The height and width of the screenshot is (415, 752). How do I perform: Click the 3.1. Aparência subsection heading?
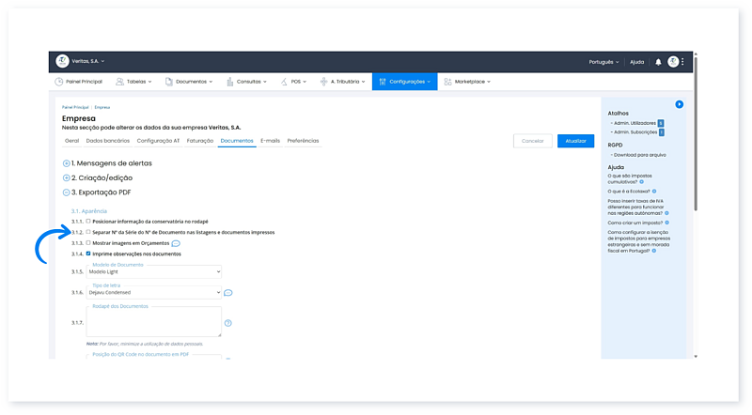89,211
